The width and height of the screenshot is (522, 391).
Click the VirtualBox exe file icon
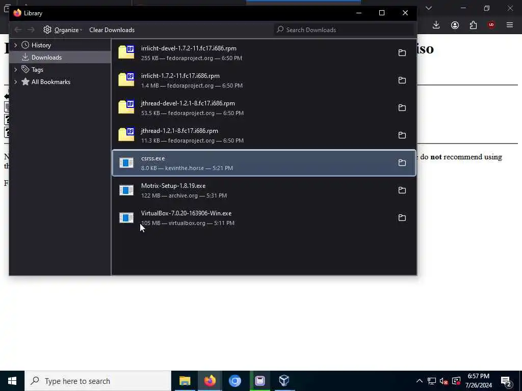pyautogui.click(x=126, y=218)
